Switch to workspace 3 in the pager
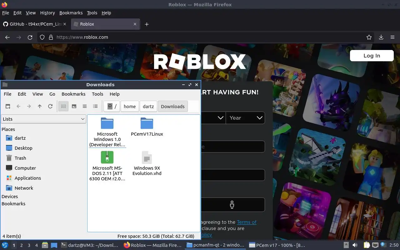This screenshot has height=250, width=400. point(29,245)
